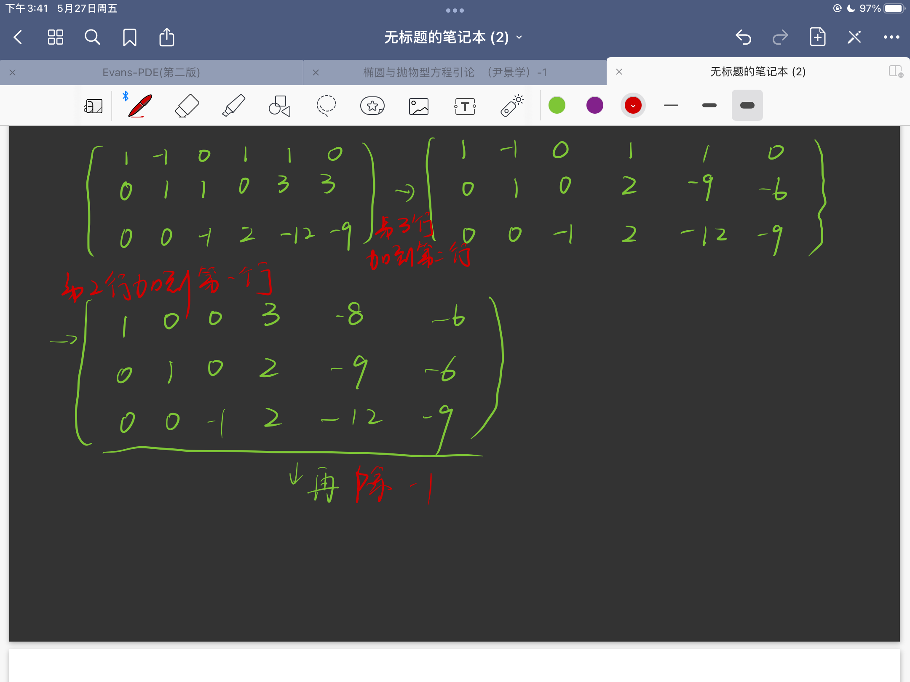910x682 pixels.
Task: Open the three-dot more options menu
Action: (x=891, y=37)
